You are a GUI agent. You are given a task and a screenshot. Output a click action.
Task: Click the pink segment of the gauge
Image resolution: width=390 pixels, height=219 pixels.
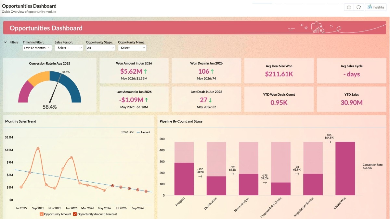[x=25, y=92]
